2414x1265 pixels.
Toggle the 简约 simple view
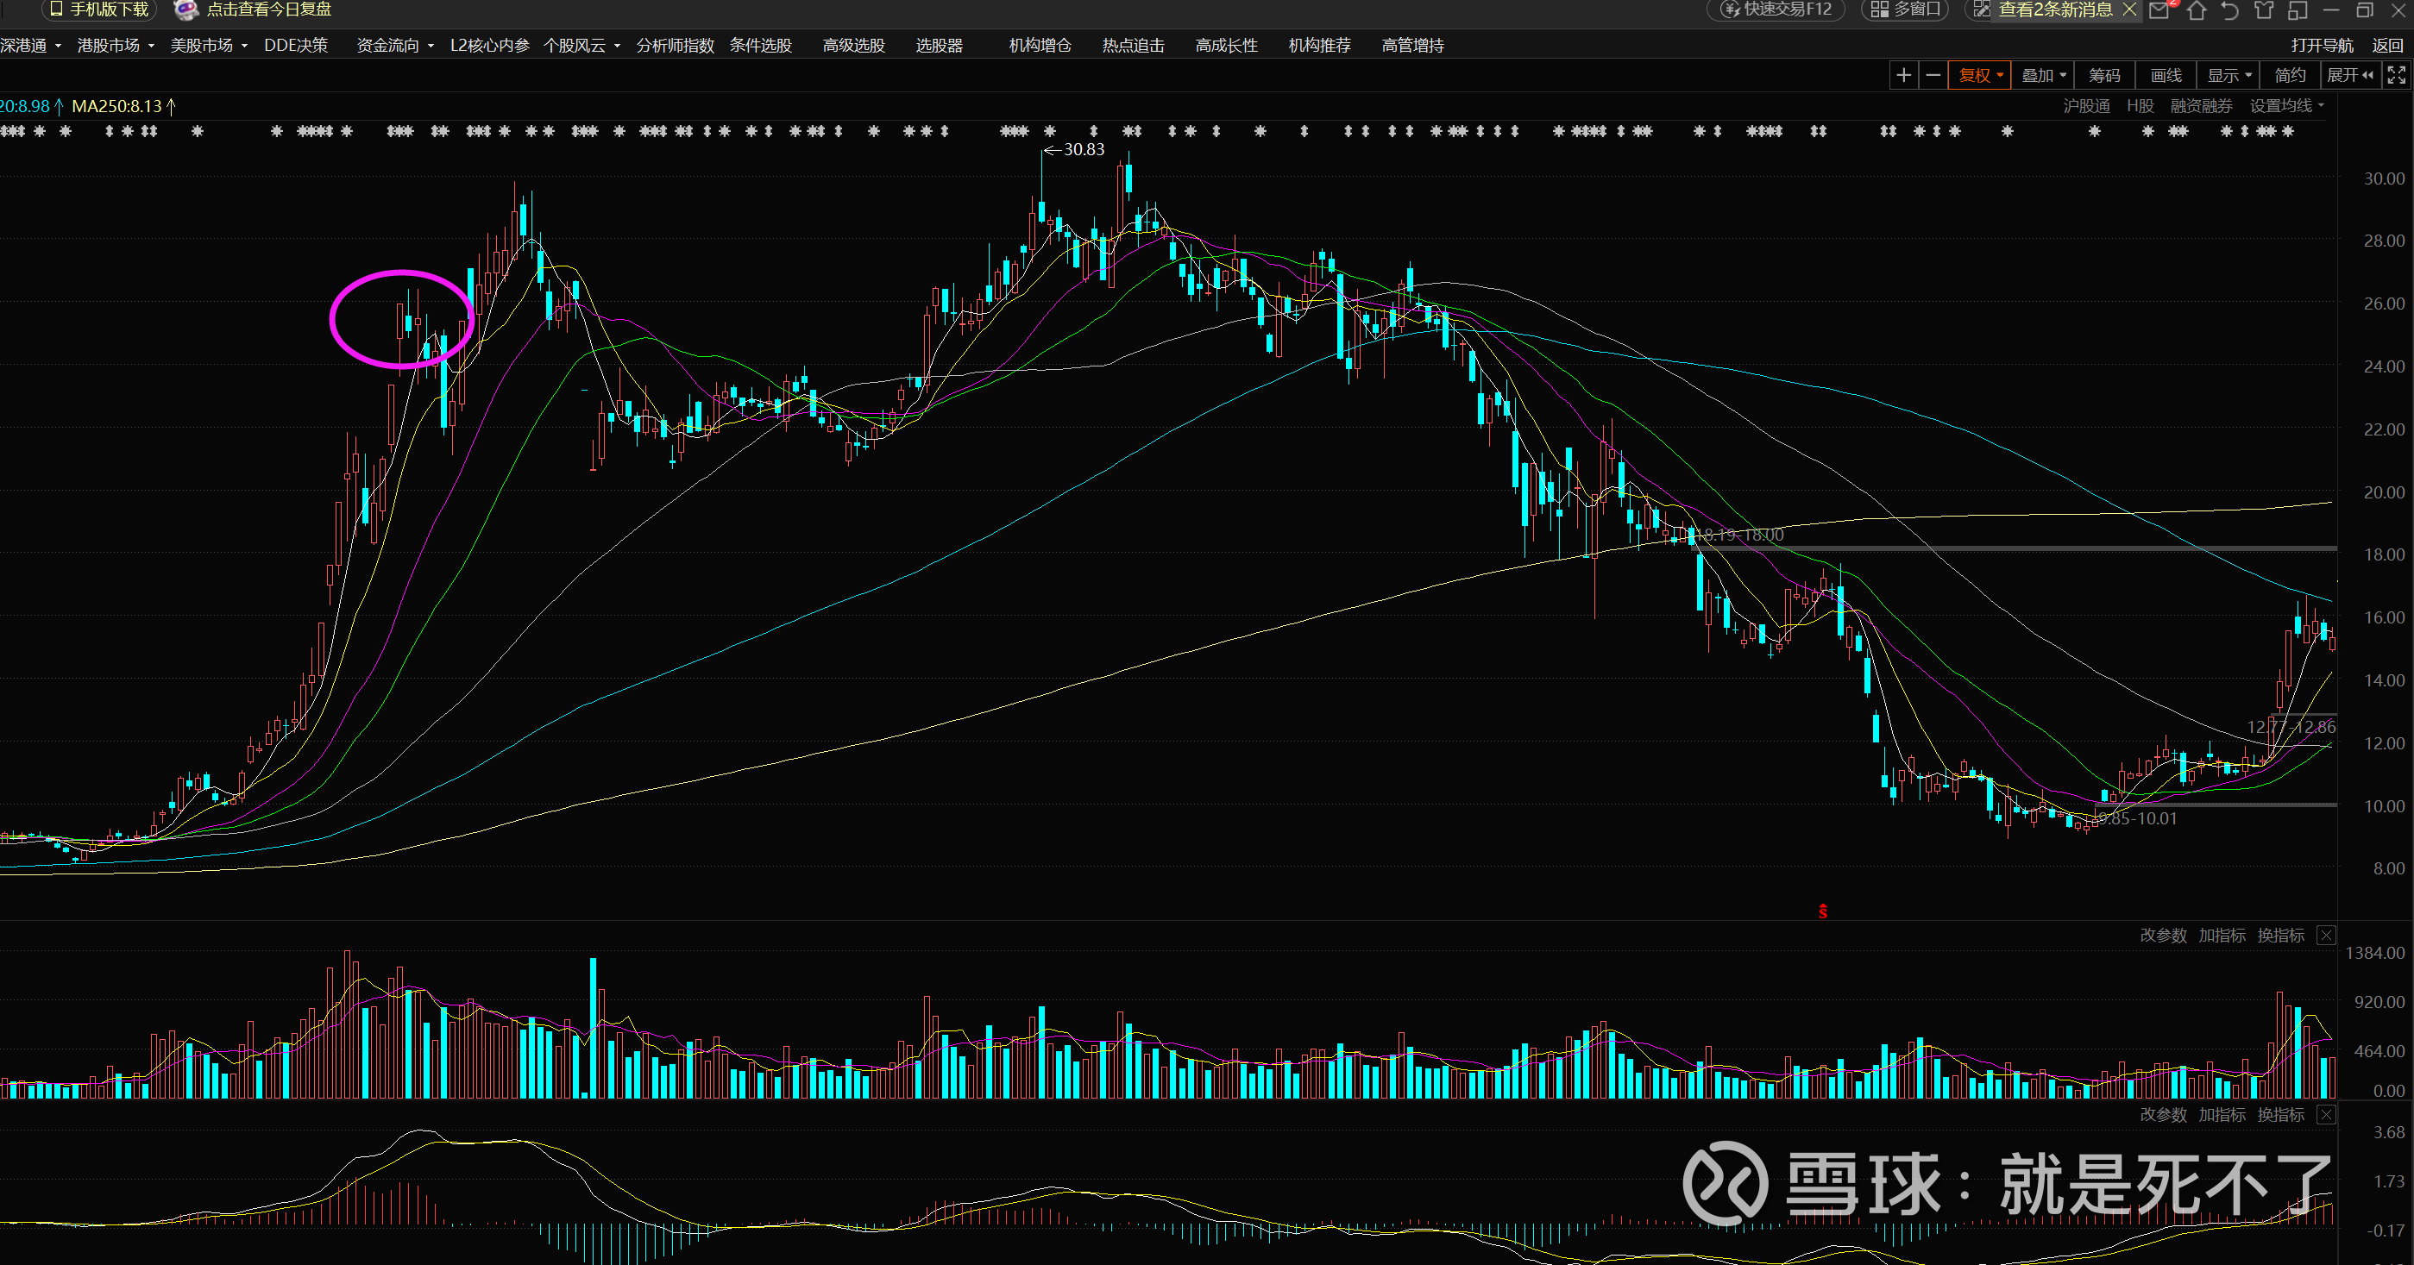click(2290, 76)
